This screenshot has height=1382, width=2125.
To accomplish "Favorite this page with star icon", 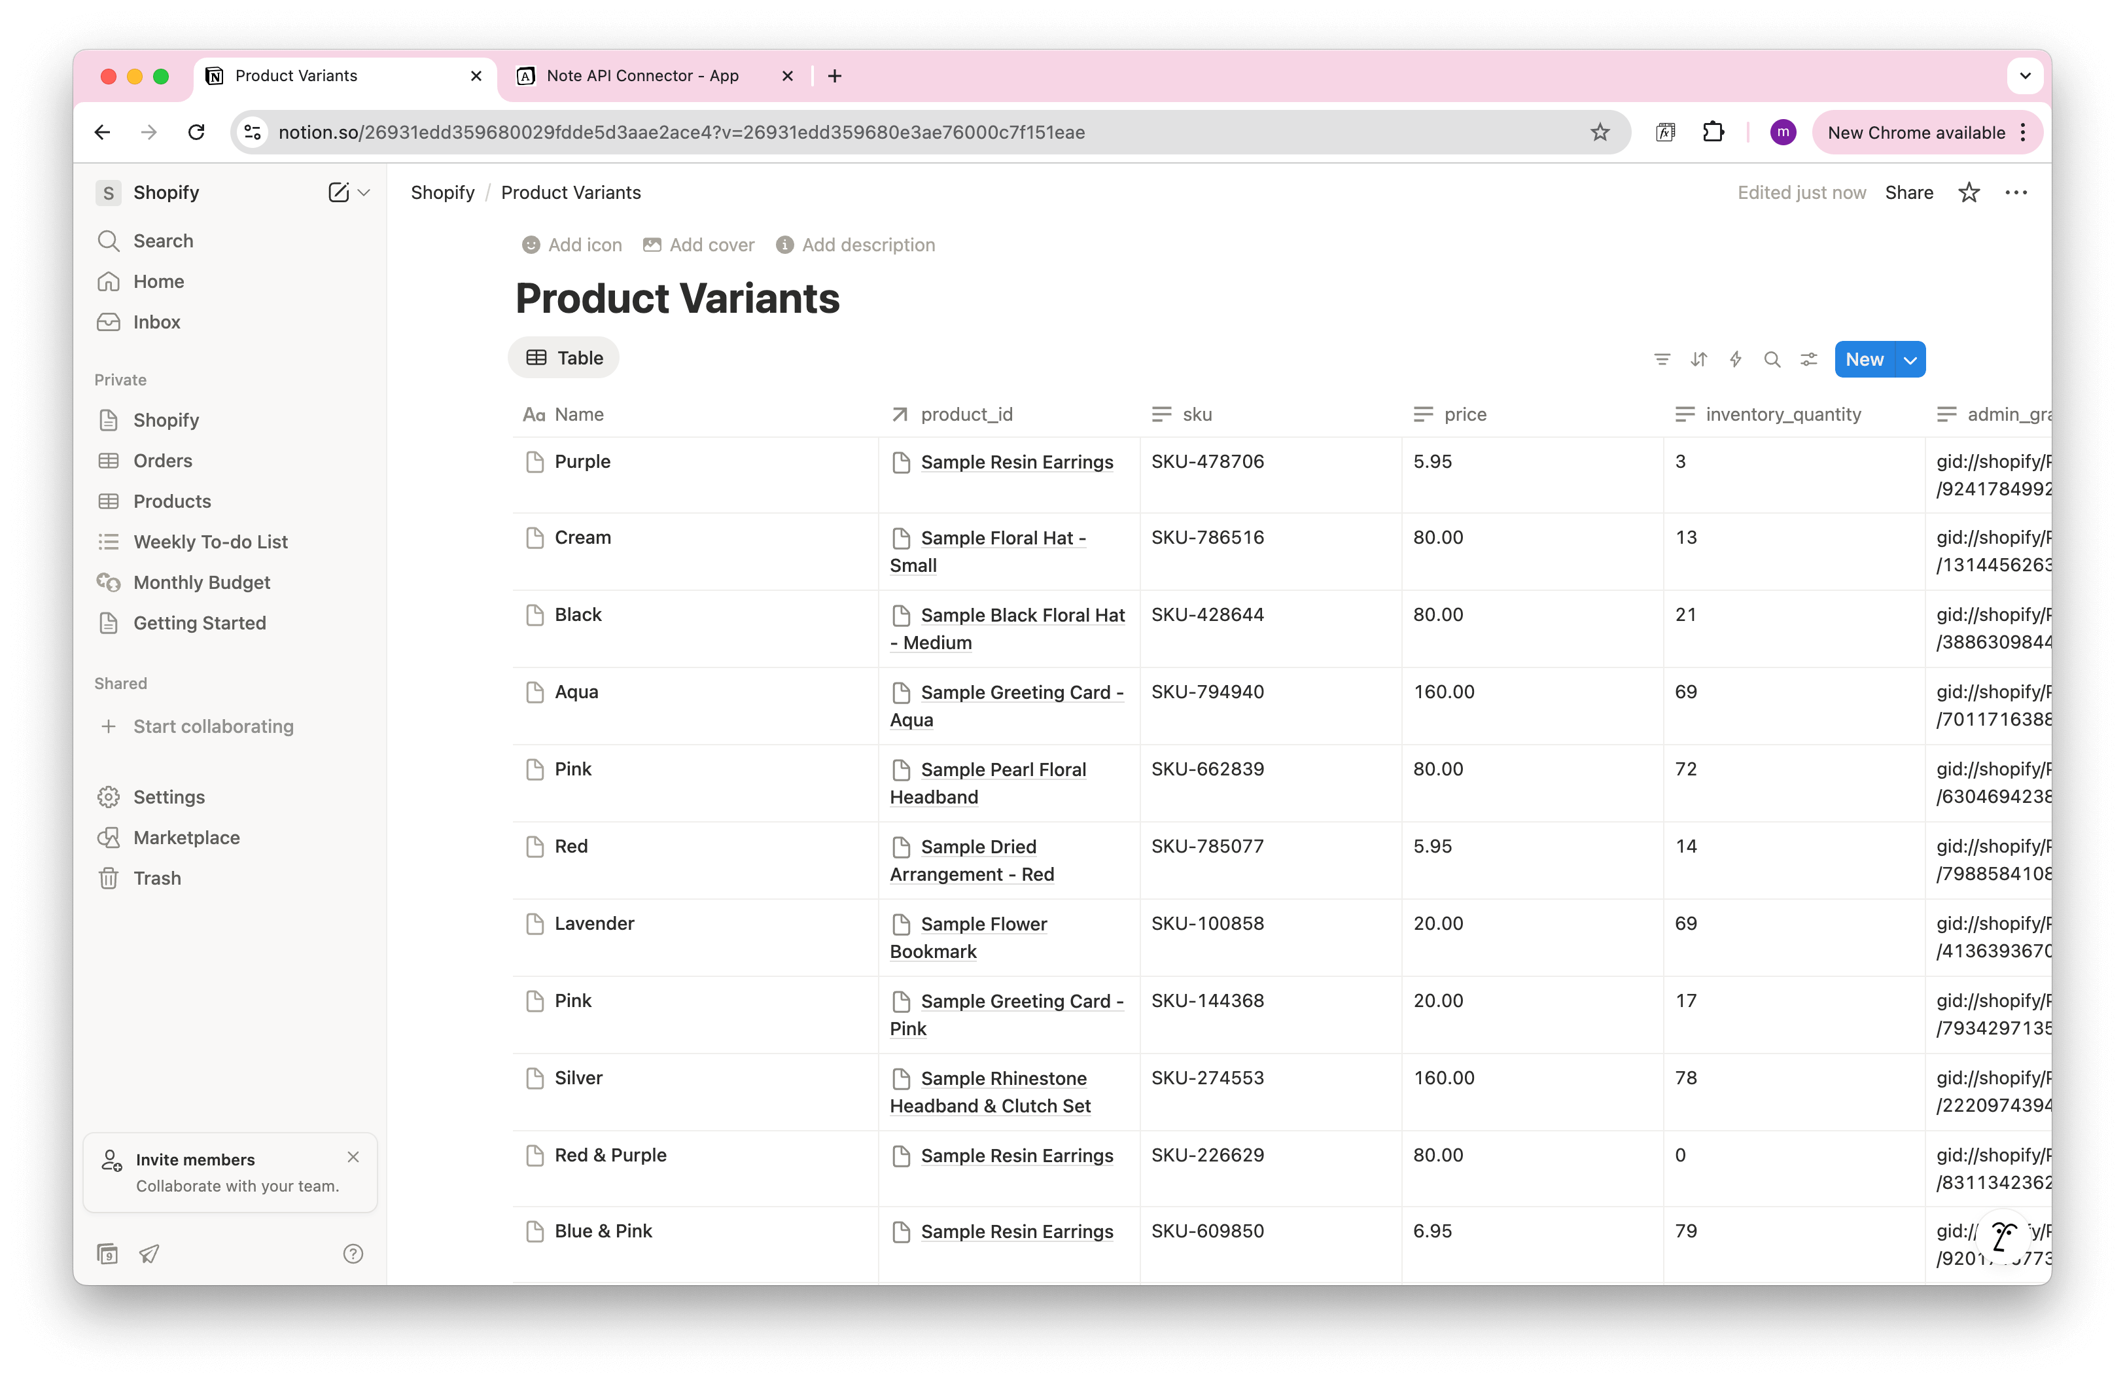I will (1968, 193).
